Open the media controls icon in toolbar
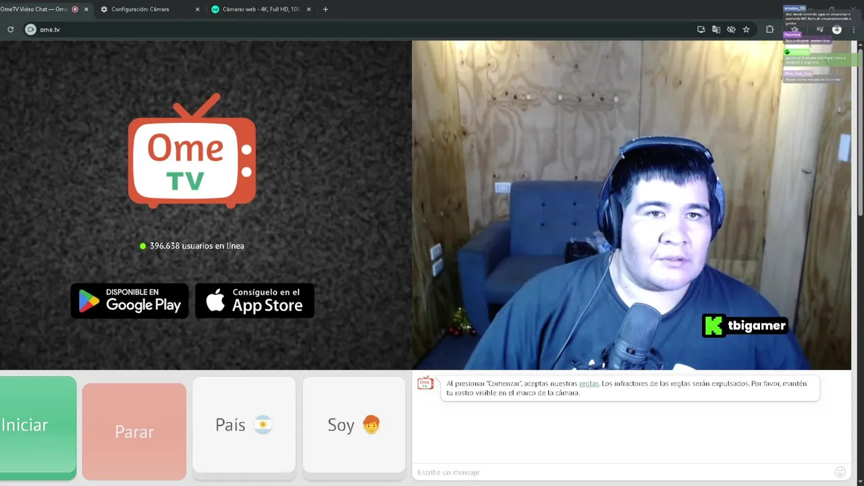The width and height of the screenshot is (864, 486). tap(820, 30)
